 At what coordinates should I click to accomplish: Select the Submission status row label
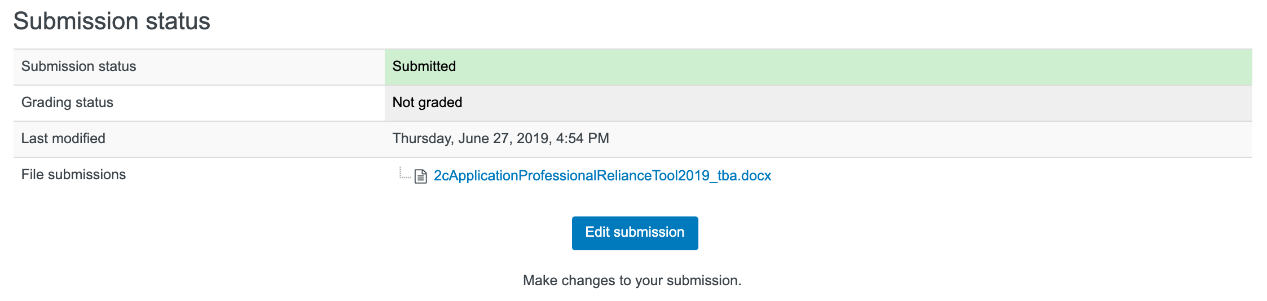tap(79, 67)
